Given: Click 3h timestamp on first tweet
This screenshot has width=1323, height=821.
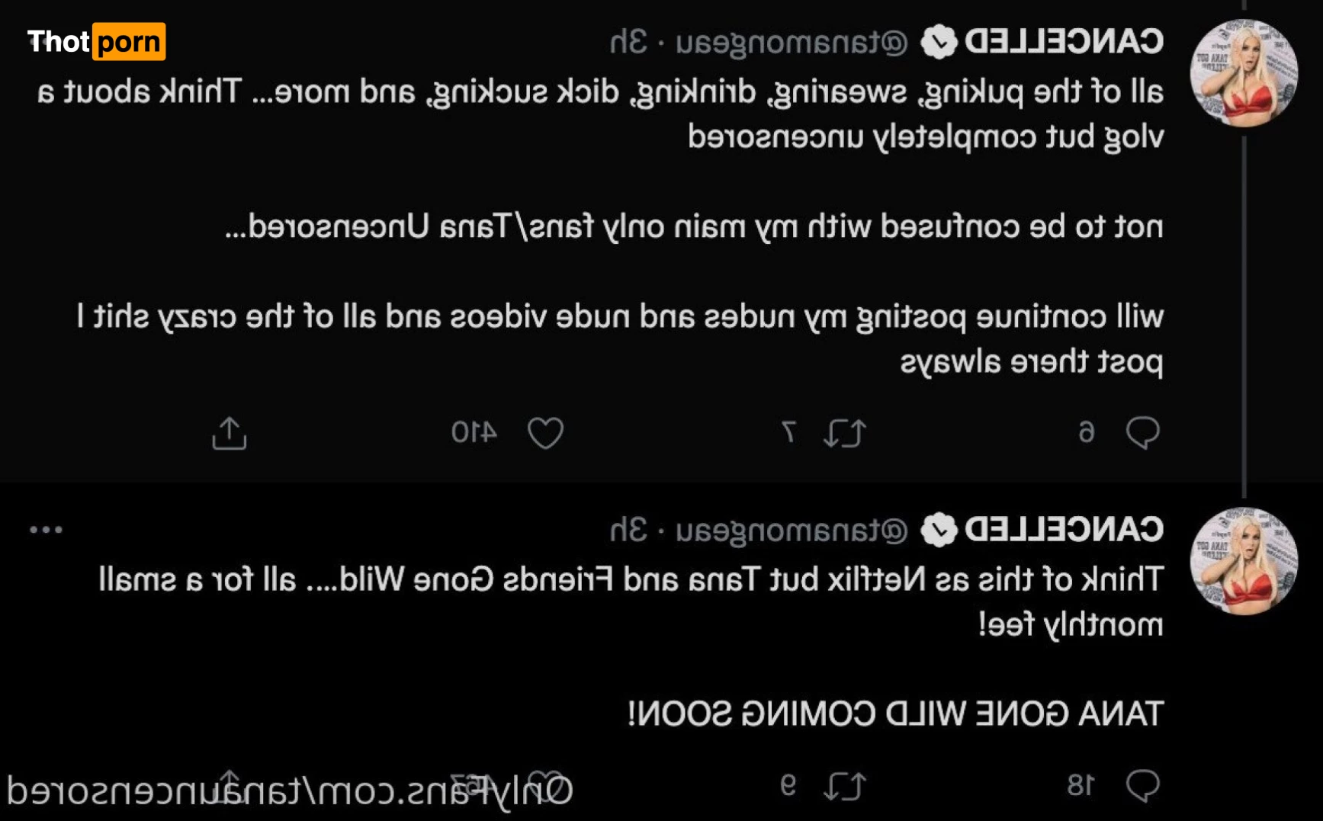Looking at the screenshot, I should pyautogui.click(x=628, y=42).
